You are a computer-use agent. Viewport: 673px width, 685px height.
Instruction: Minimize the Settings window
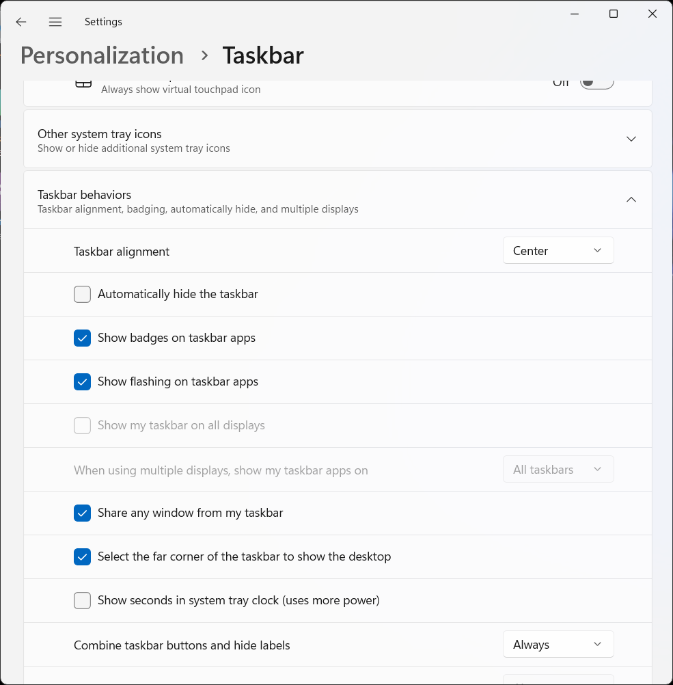pos(575,14)
